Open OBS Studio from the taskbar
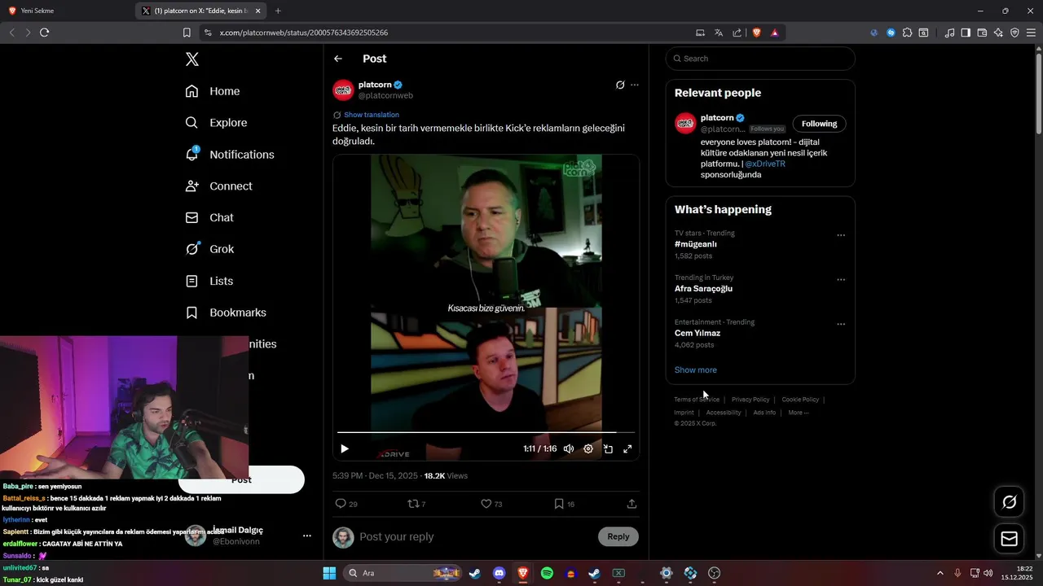This screenshot has width=1043, height=586. click(x=715, y=573)
